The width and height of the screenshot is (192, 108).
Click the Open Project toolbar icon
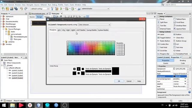pyautogui.click(x=12, y=9)
